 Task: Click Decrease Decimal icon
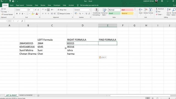[x=89, y=13]
